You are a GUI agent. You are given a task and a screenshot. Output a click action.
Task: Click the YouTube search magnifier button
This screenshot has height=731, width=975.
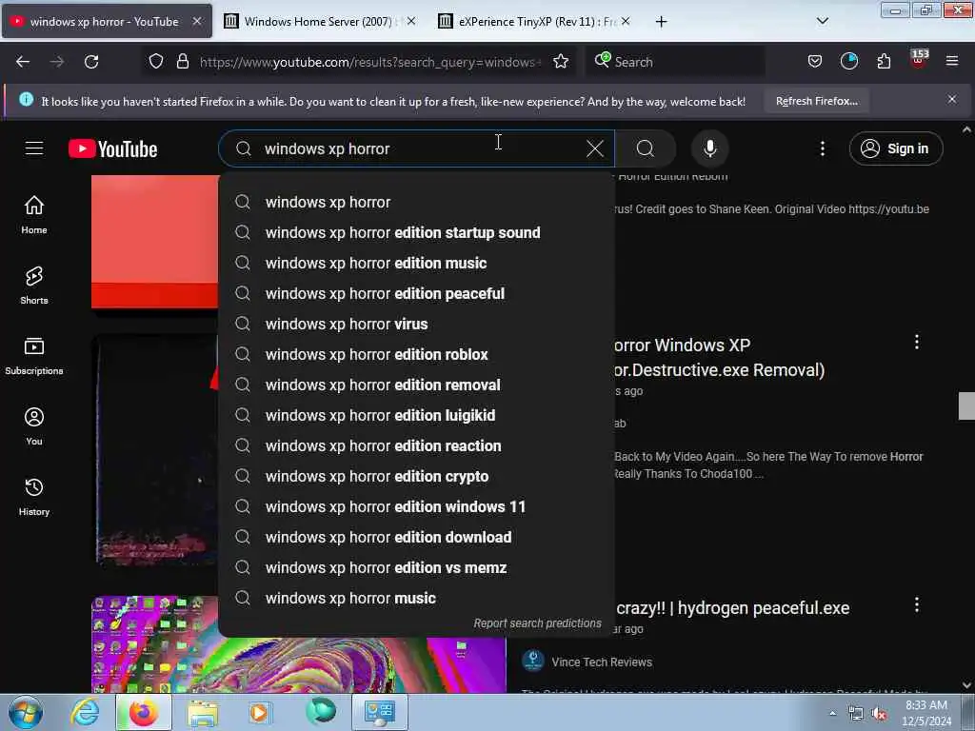click(x=645, y=148)
